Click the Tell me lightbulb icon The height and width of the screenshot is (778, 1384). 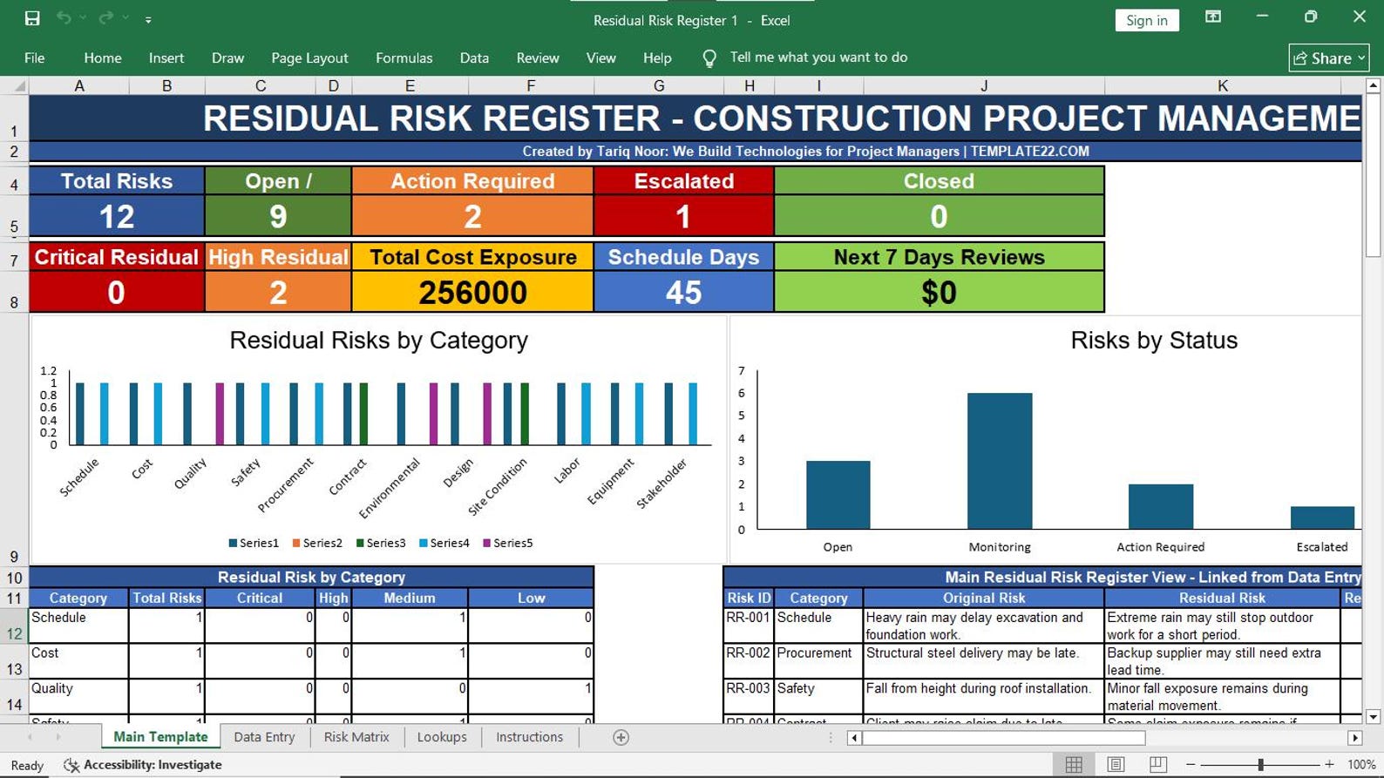pos(709,58)
